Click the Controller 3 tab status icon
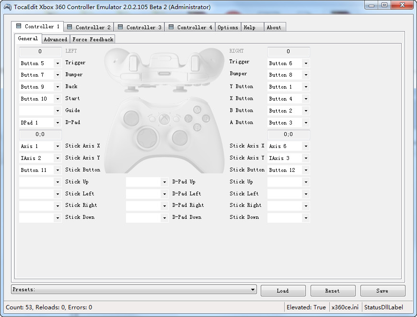The image size is (417, 317). 120,27
